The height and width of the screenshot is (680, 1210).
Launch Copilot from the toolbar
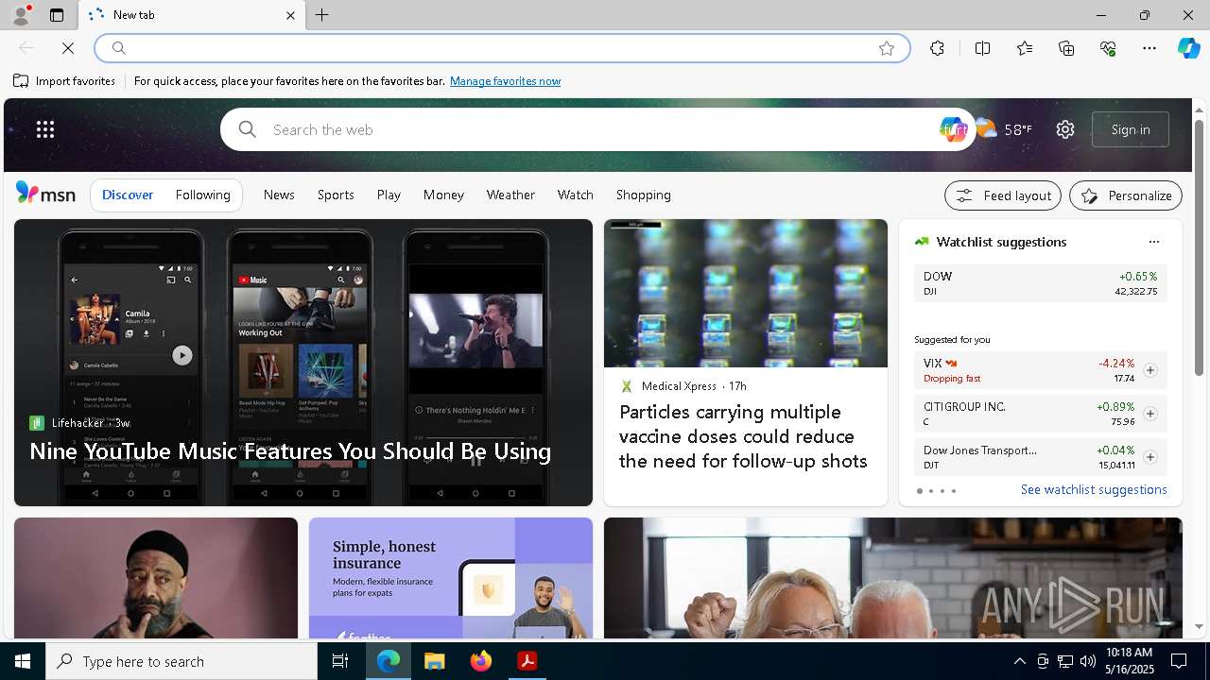tap(1188, 48)
